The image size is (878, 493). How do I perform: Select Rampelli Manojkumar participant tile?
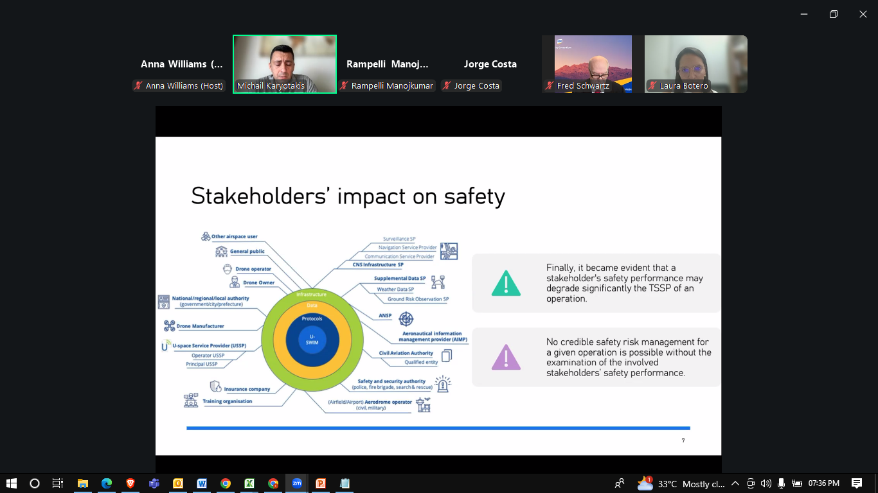(388, 64)
